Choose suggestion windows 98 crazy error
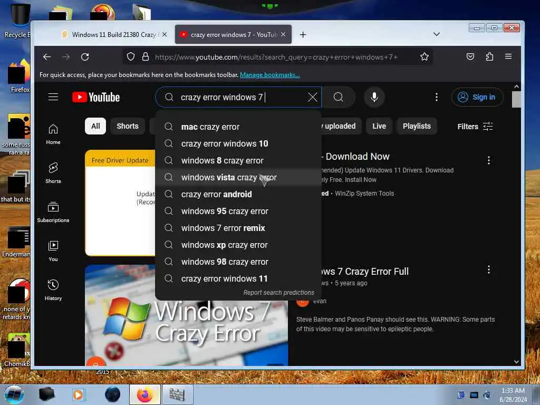The height and width of the screenshot is (405, 540). [238, 262]
